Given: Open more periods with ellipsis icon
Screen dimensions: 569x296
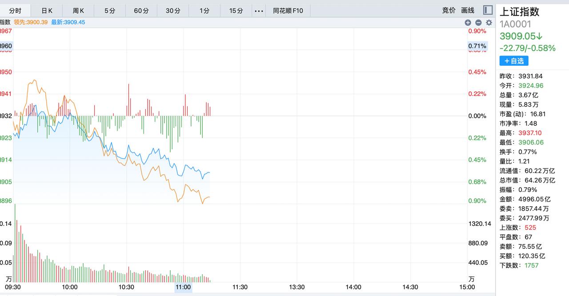Looking at the screenshot, I should tap(259, 10).
